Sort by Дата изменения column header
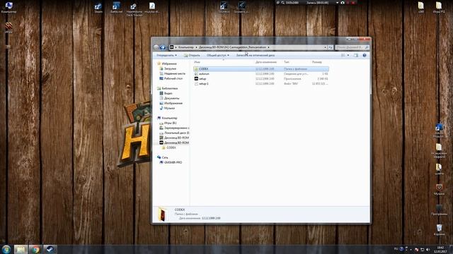The image size is (453, 254). click(x=266, y=62)
